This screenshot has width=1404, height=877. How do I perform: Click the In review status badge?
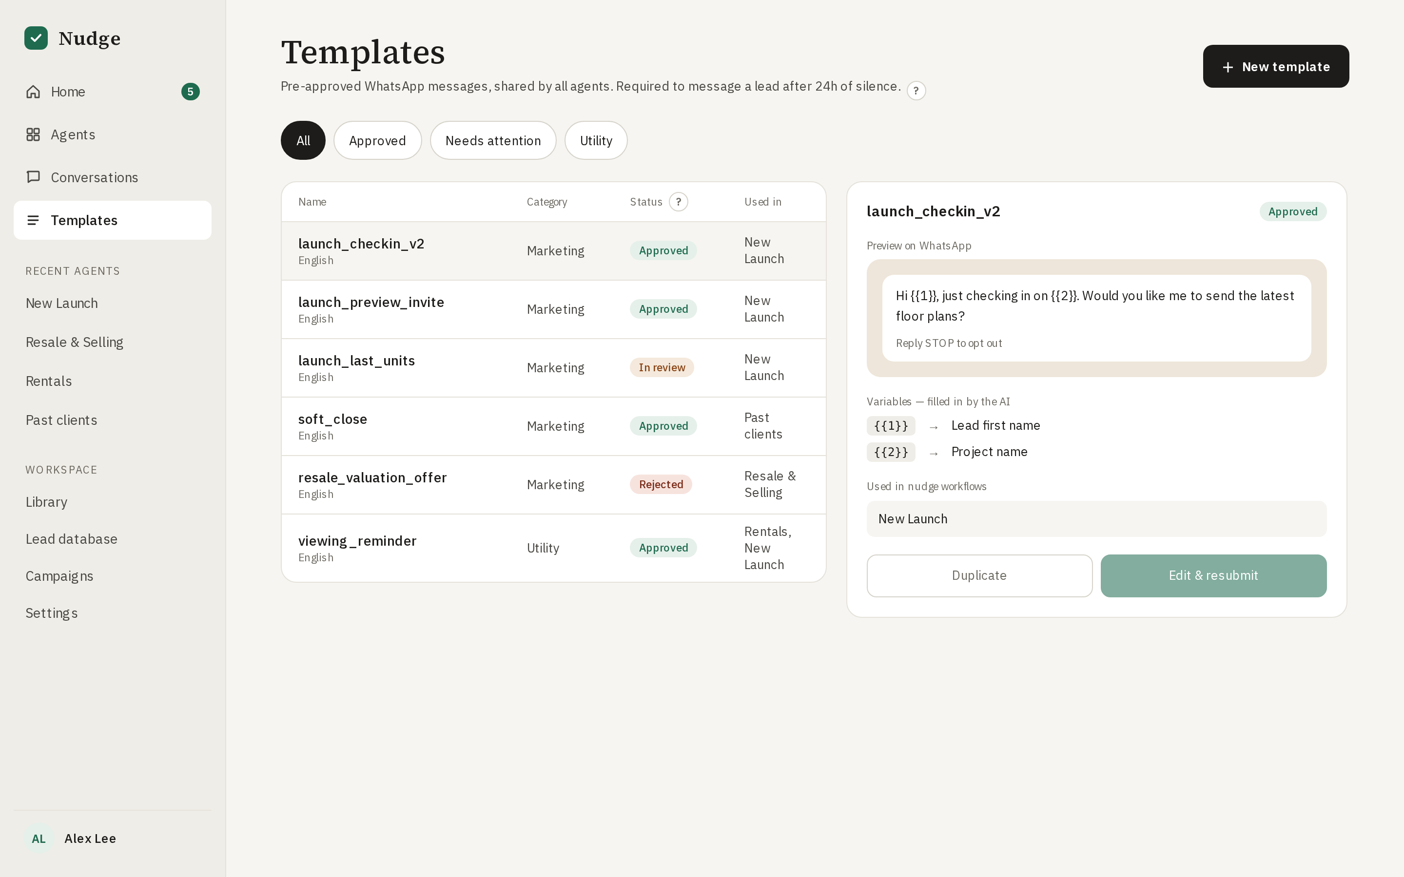(662, 368)
